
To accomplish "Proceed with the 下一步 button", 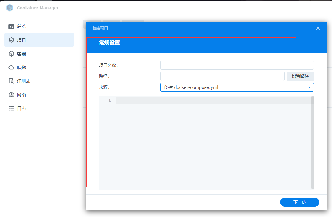I will click(x=300, y=202).
